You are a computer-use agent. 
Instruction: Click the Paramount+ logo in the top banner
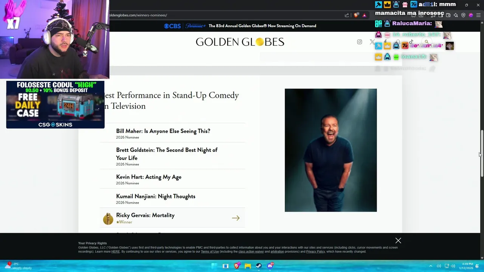pyautogui.click(x=195, y=26)
